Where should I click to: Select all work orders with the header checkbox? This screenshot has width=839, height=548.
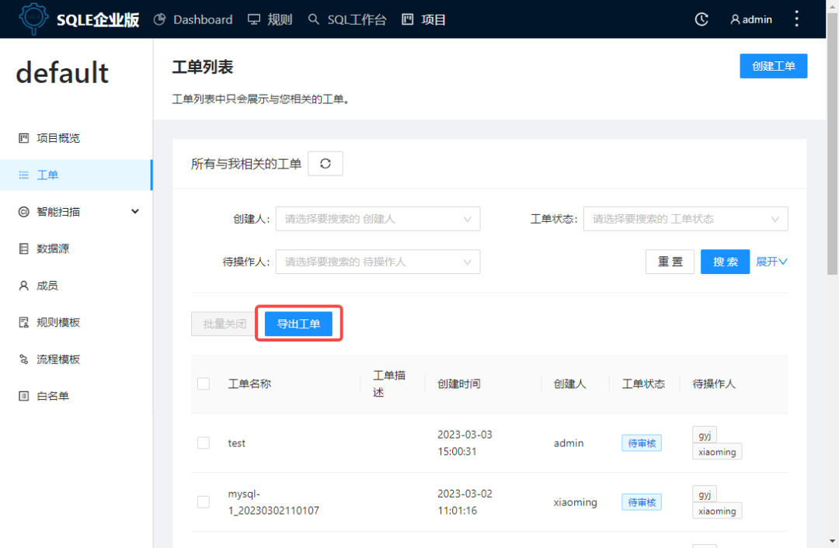204,384
